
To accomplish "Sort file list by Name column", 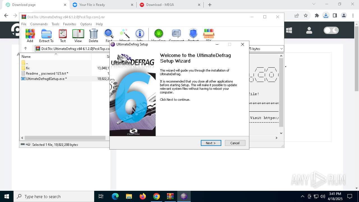I will [x=56, y=56].
